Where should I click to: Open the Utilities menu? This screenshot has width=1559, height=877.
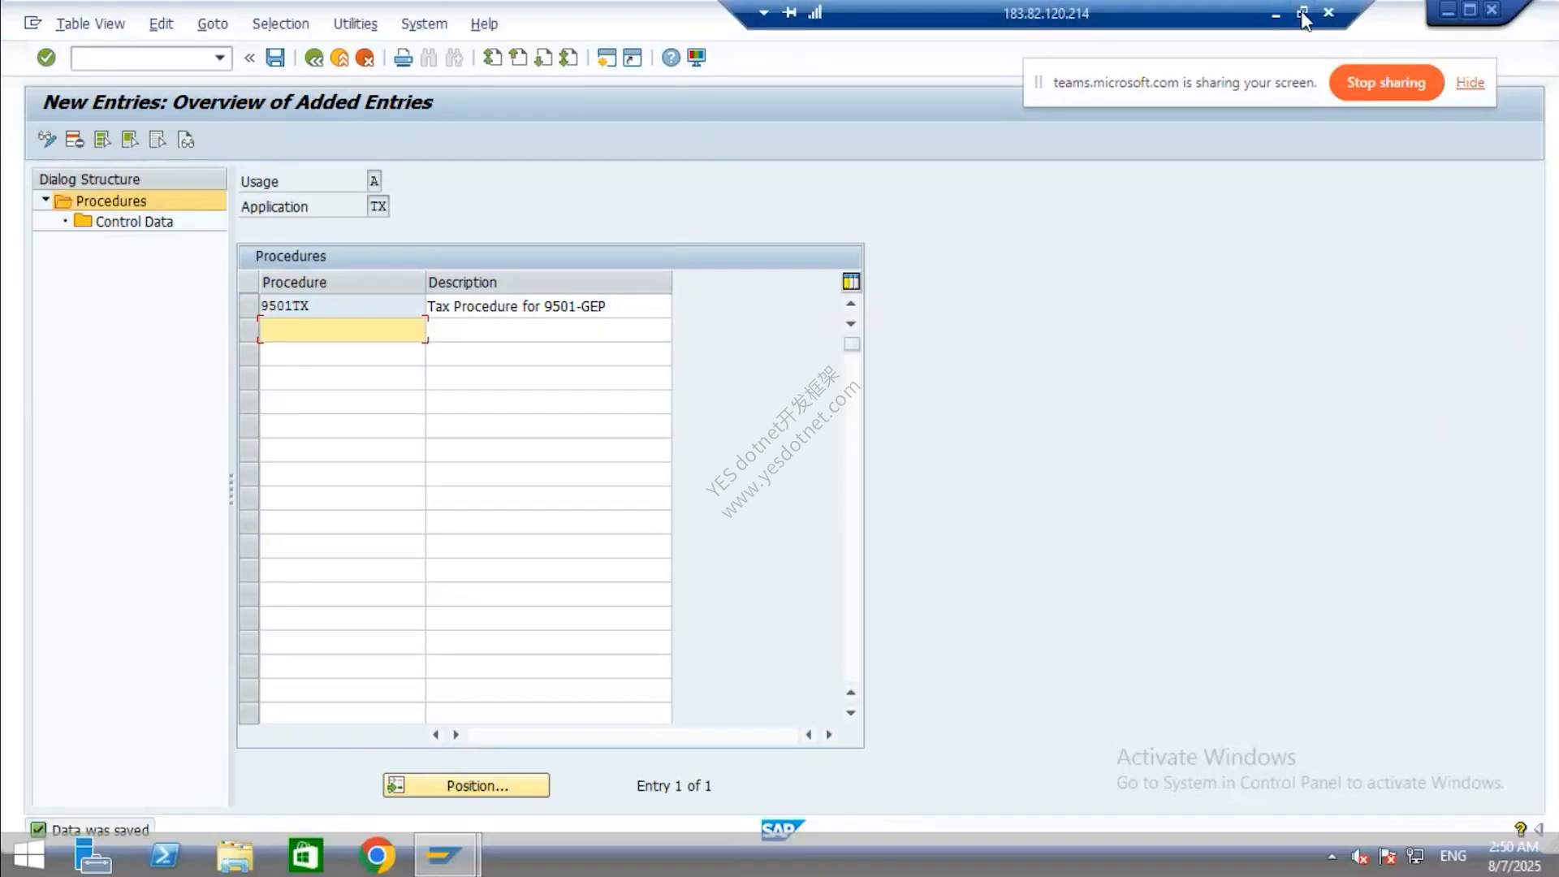[355, 24]
